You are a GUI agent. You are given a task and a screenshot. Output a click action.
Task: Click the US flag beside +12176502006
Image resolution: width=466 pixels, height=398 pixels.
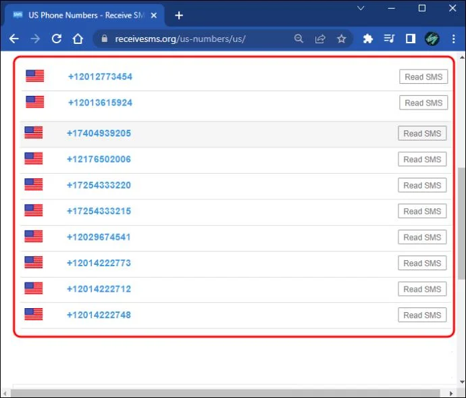tap(34, 159)
